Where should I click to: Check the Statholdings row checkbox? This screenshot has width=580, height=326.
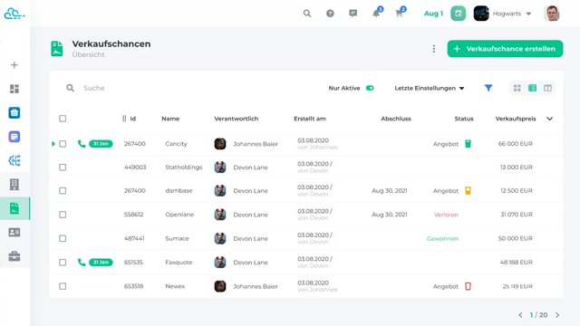point(63,167)
